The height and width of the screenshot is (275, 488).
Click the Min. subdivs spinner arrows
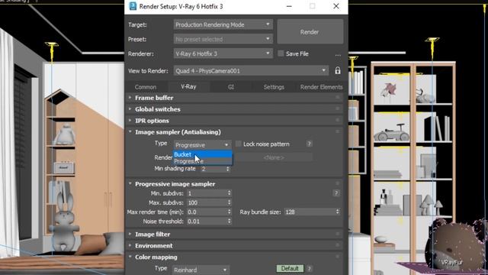[x=230, y=193]
